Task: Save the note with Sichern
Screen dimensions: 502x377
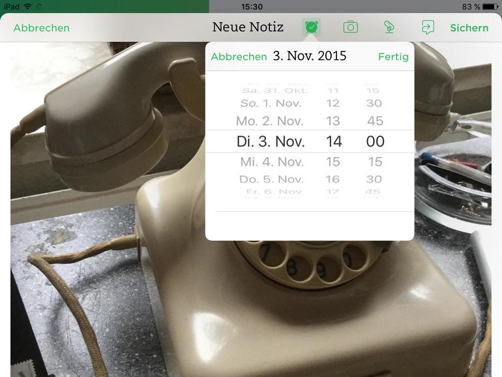Action: 469,28
